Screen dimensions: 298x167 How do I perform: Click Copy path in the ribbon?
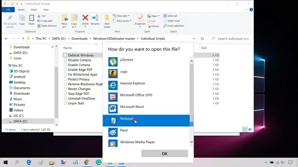[45, 21]
